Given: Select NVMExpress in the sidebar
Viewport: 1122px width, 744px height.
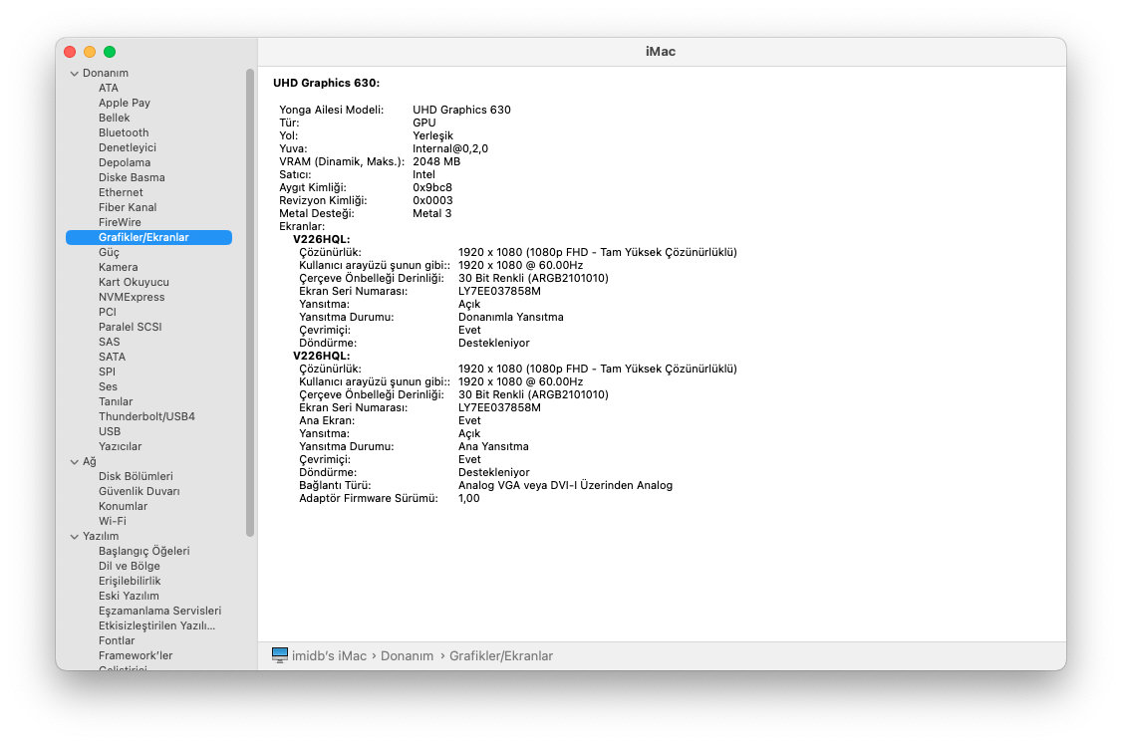Looking at the screenshot, I should [132, 297].
